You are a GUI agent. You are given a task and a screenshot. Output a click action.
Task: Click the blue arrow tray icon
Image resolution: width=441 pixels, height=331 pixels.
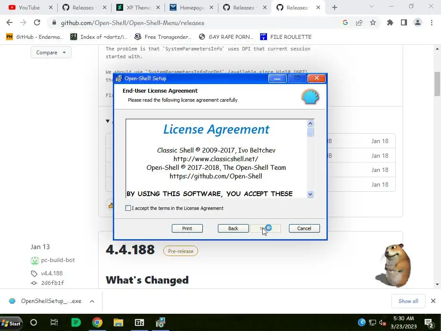[362, 322]
